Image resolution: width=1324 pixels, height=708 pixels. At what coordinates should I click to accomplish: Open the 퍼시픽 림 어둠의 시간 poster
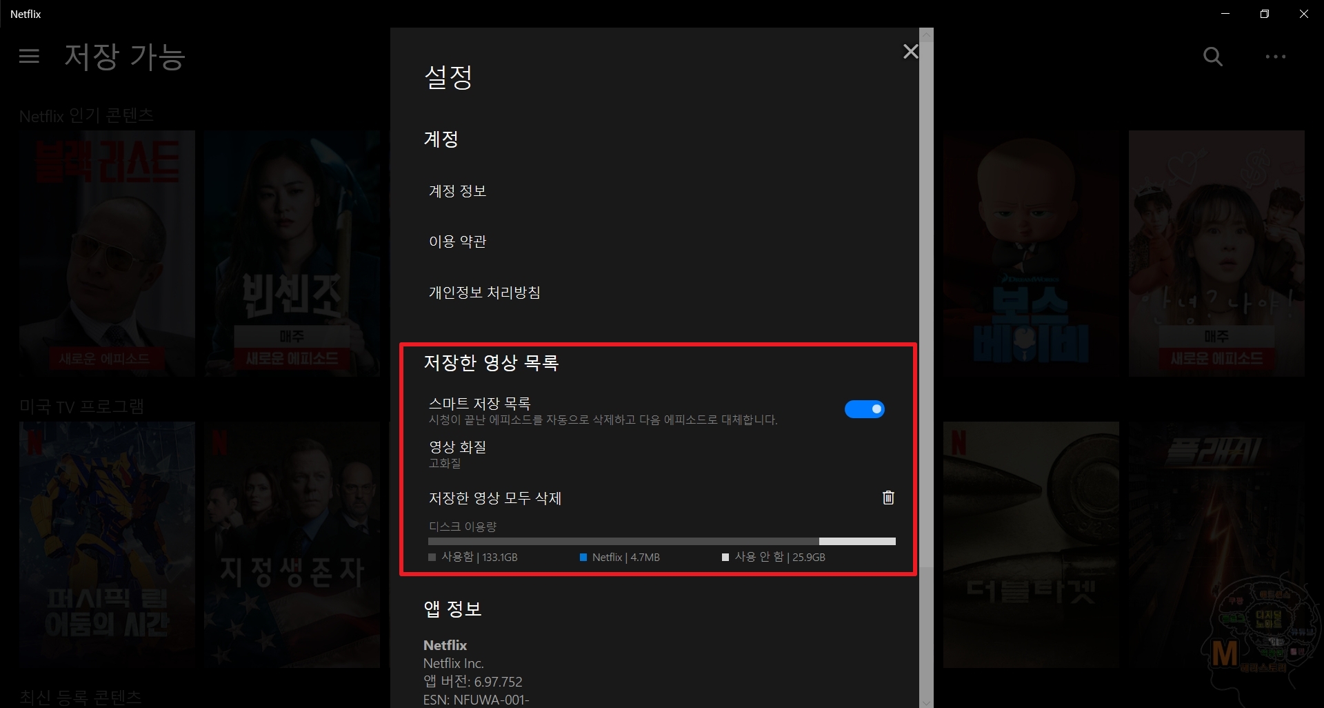pos(107,545)
